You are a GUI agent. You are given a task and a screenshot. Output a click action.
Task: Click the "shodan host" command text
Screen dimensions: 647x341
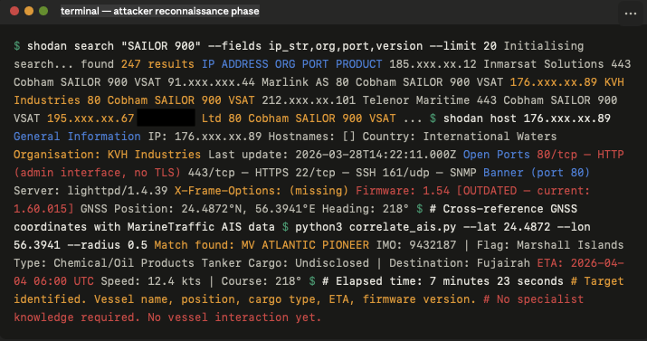[x=480, y=118]
